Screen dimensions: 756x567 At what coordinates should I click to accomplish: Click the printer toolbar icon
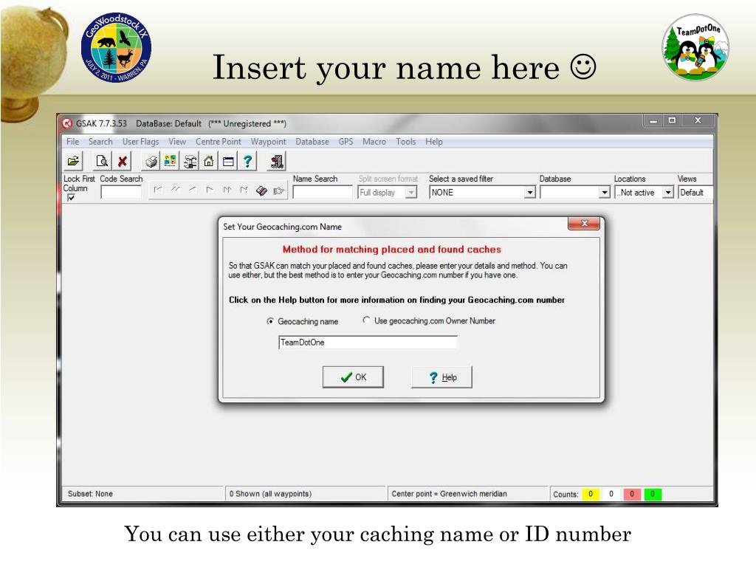click(x=151, y=161)
